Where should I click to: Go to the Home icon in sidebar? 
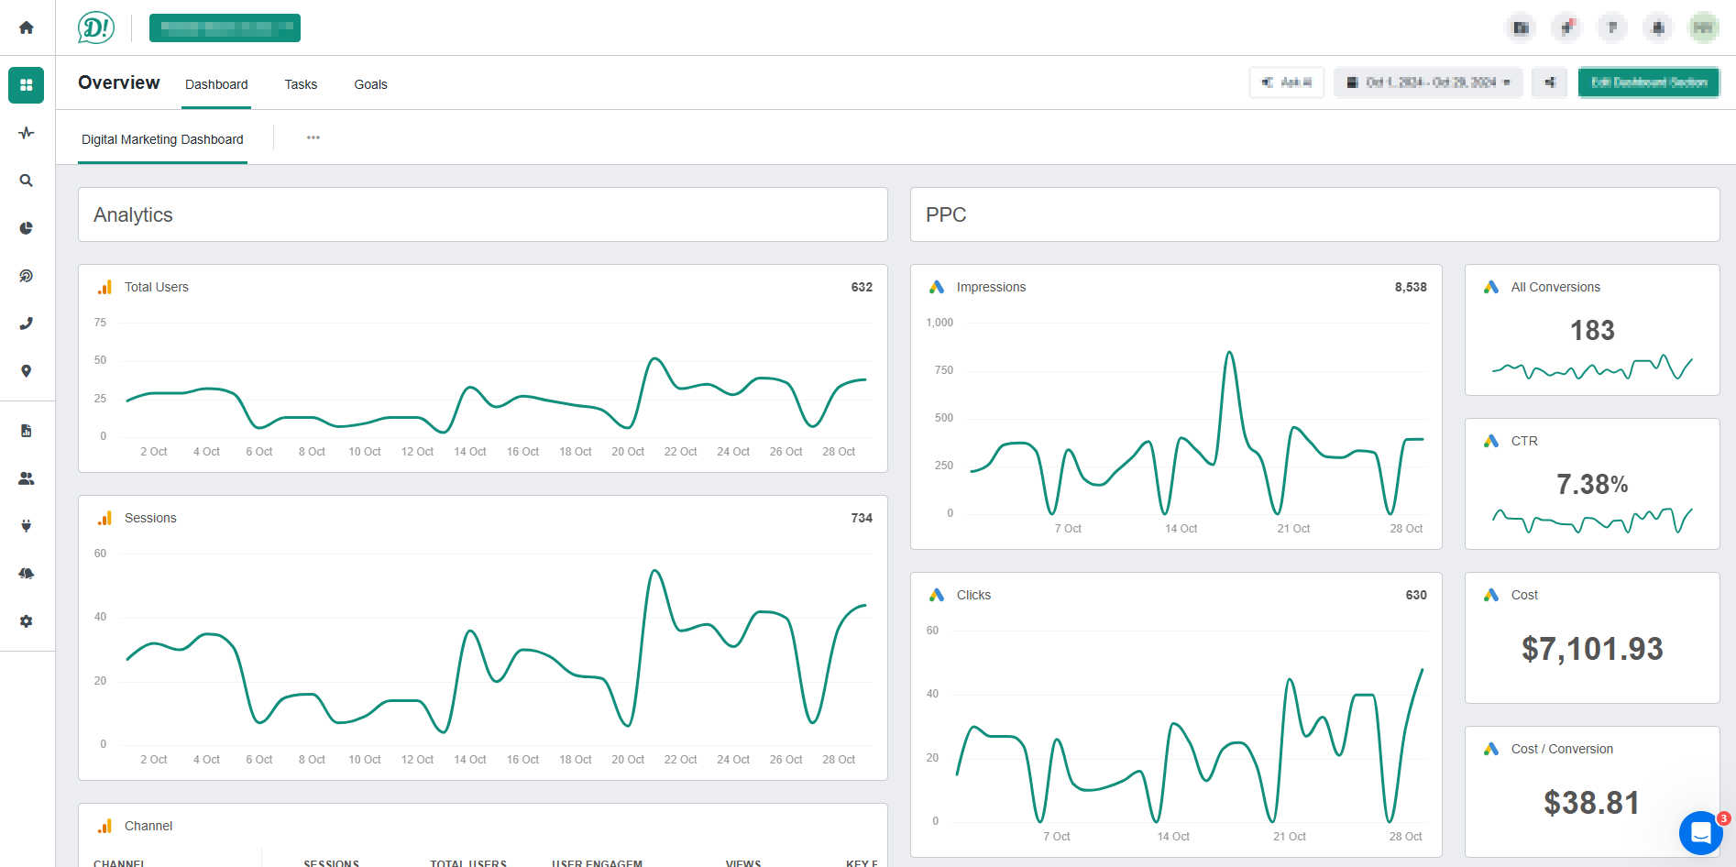(x=27, y=27)
